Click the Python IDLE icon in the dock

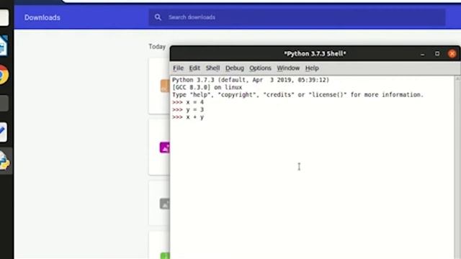4,160
